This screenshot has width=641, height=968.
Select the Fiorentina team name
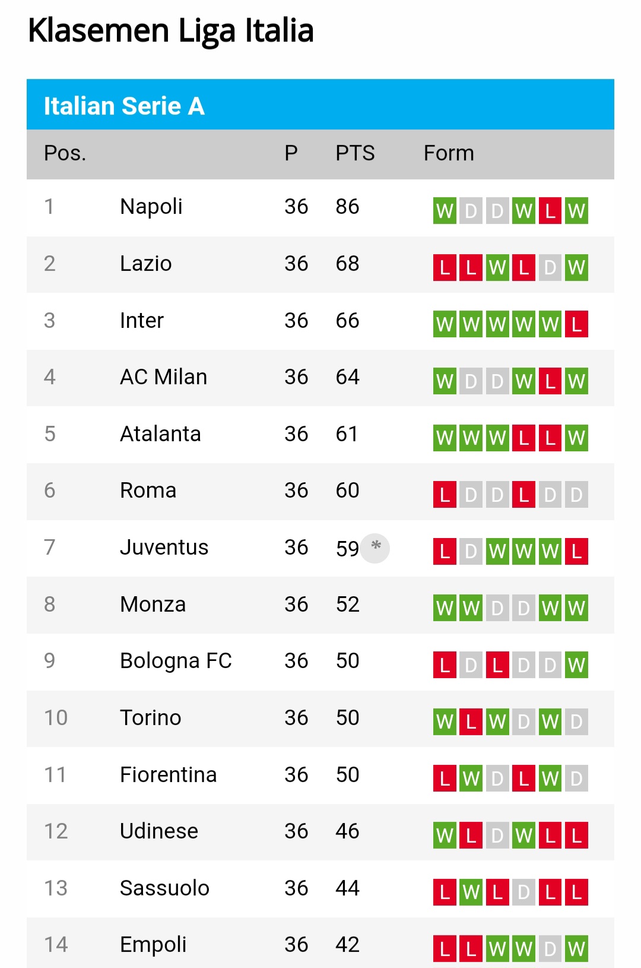tap(168, 774)
